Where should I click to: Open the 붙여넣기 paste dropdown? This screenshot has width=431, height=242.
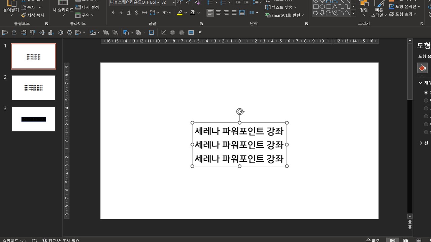(x=11, y=15)
